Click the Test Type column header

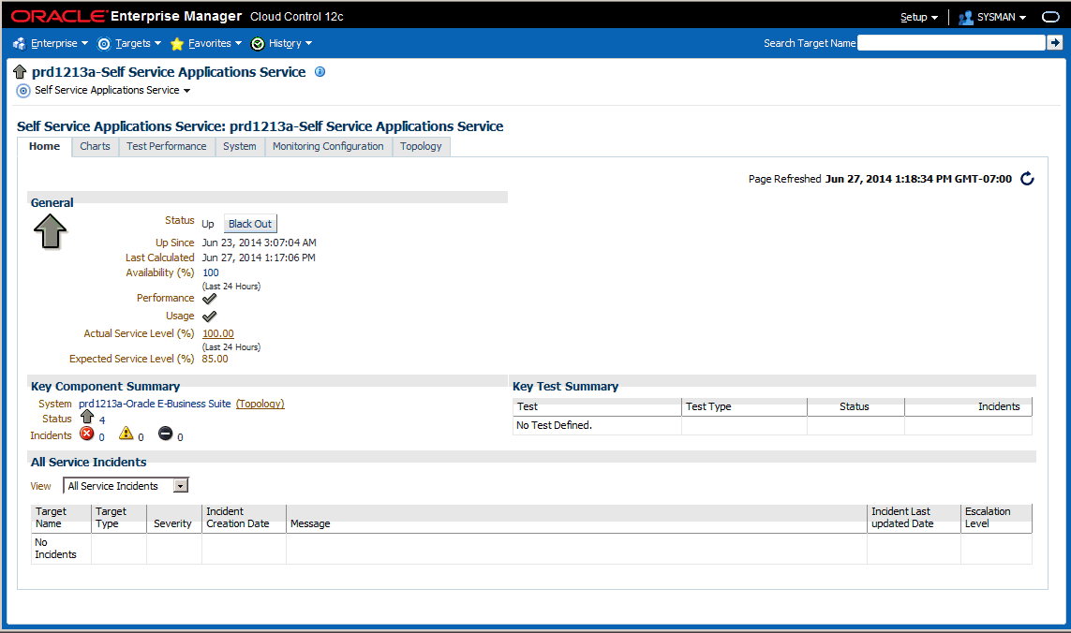[744, 407]
